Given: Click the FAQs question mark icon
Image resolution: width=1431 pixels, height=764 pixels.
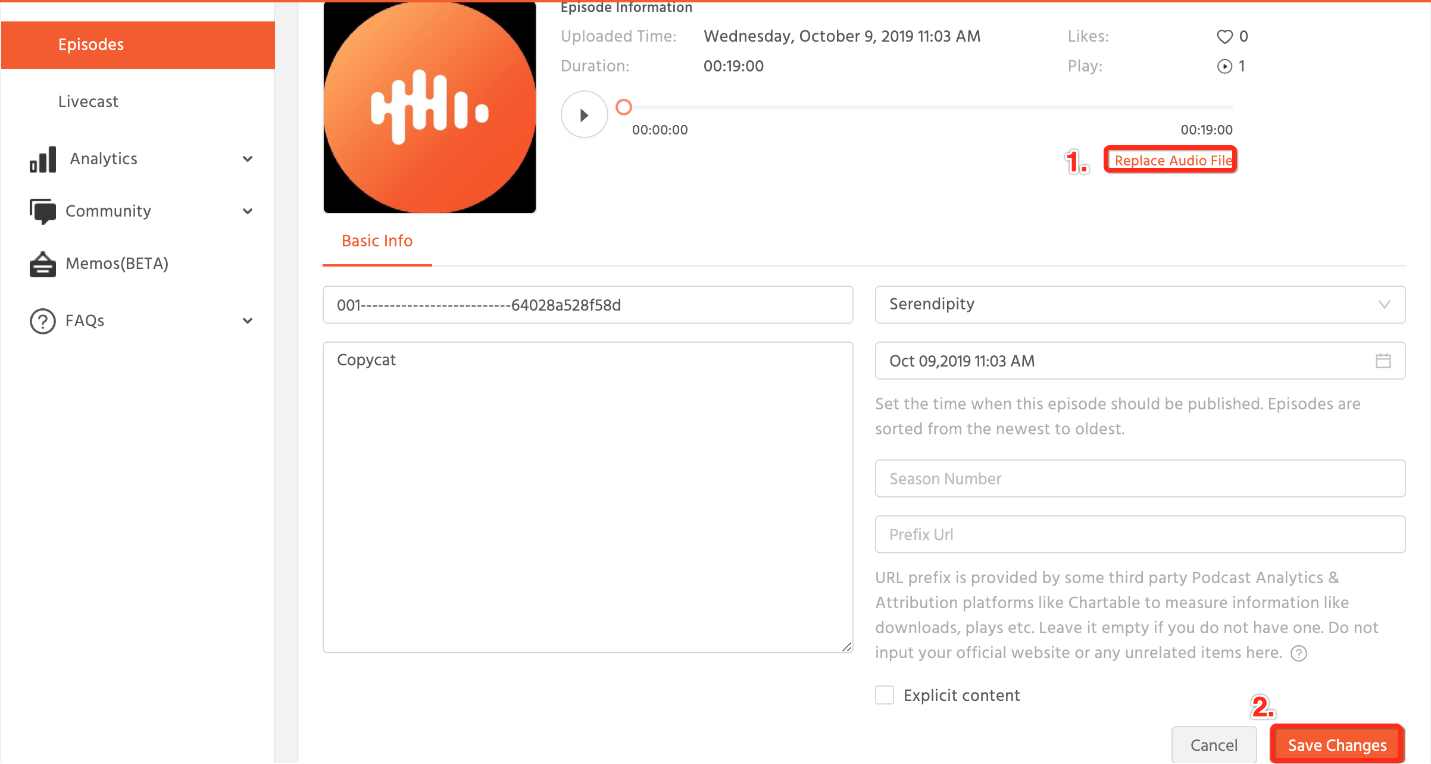Looking at the screenshot, I should [x=43, y=321].
